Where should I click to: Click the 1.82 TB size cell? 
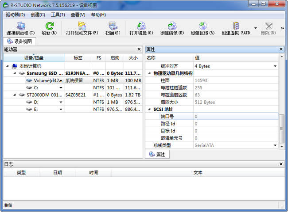coord(133,95)
